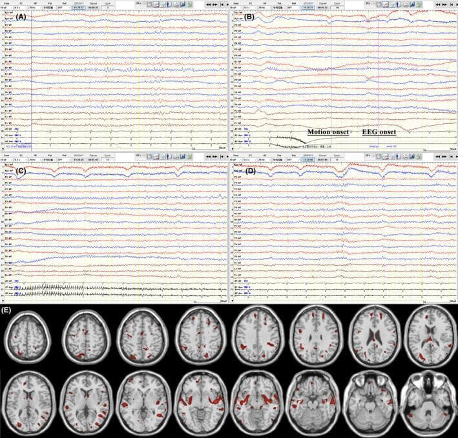Click the blue graph icon in panel A toolbar
Screen dimensions: 458x438
182,5
